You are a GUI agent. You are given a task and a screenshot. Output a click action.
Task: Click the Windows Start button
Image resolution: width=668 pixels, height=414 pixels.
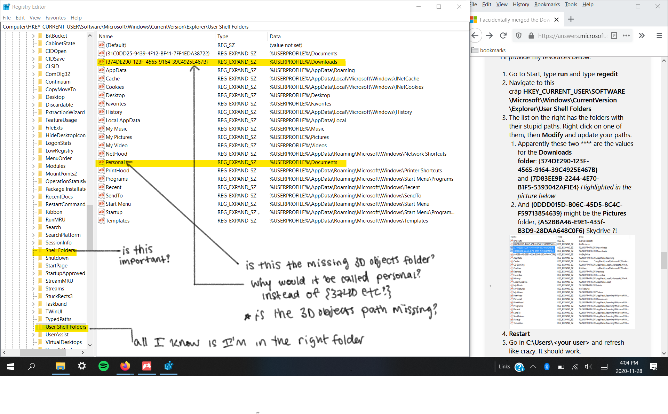(10, 366)
